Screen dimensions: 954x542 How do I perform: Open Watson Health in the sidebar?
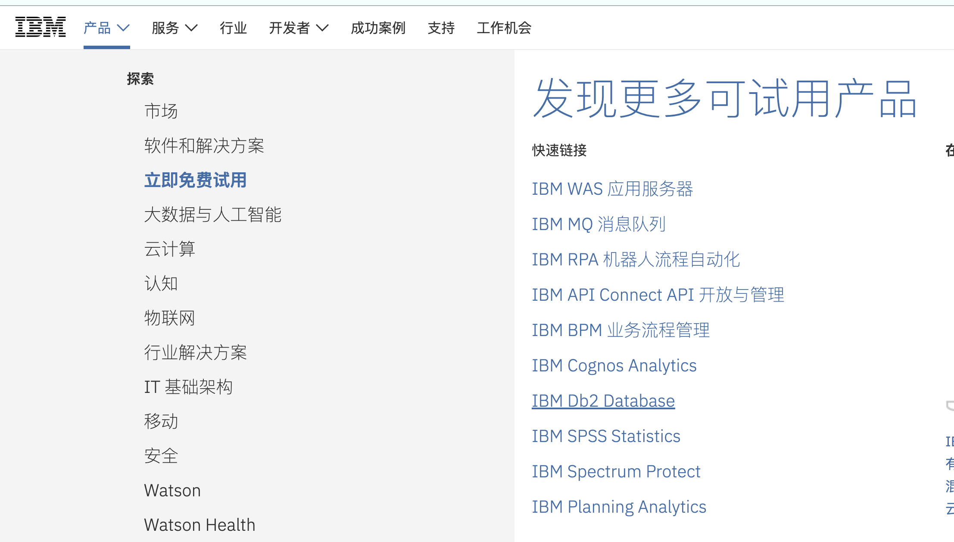click(x=200, y=525)
